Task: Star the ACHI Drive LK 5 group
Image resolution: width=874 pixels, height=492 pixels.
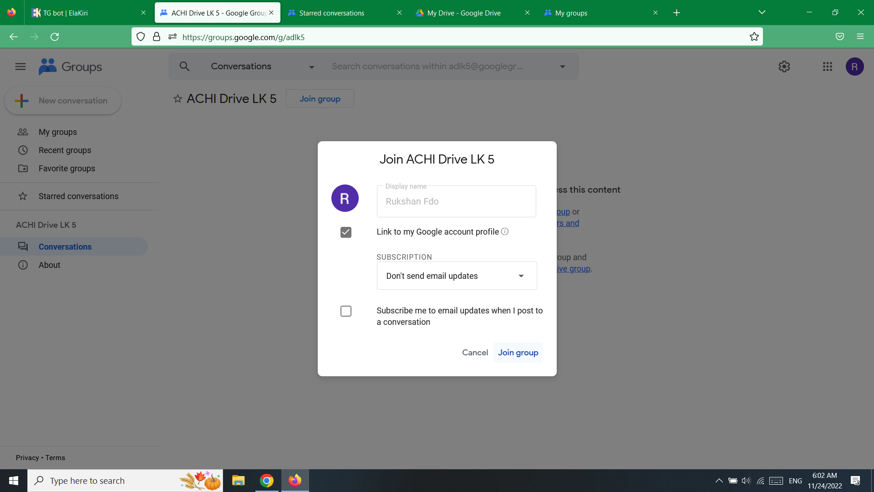Action: [178, 98]
